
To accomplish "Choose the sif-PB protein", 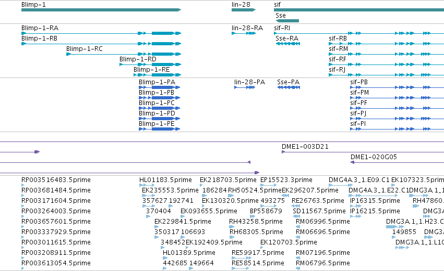I will (x=359, y=82).
